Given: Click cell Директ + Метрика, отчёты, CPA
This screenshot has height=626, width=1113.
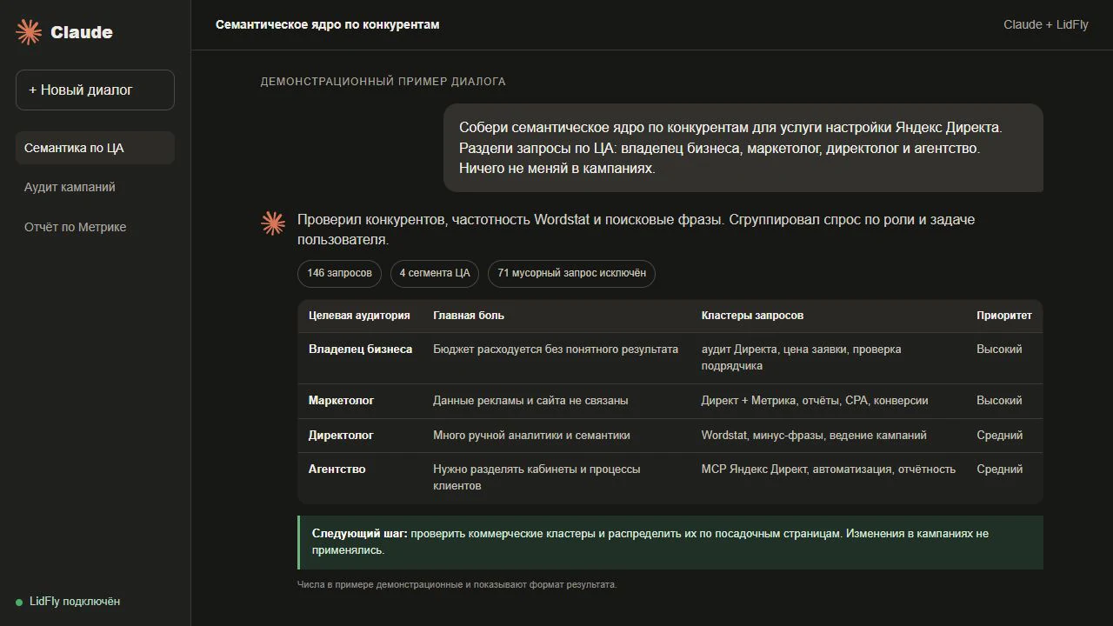Looking at the screenshot, I should click(x=815, y=401).
